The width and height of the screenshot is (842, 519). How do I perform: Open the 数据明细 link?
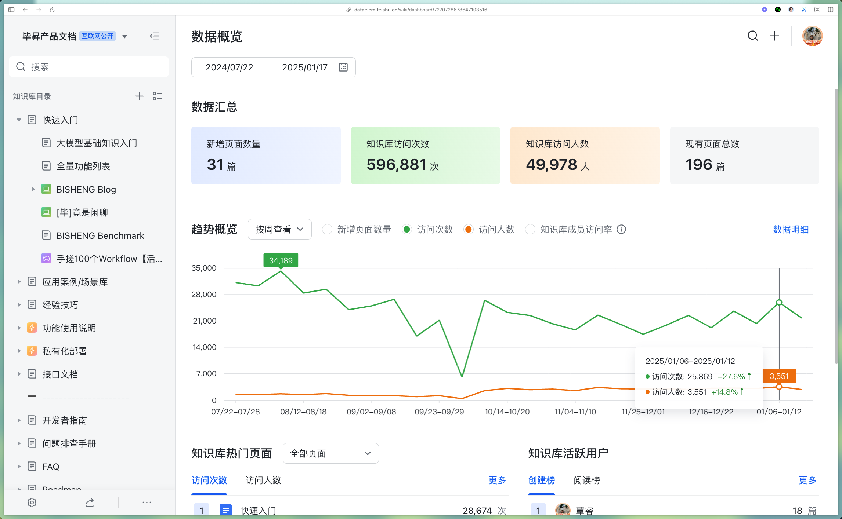click(791, 229)
